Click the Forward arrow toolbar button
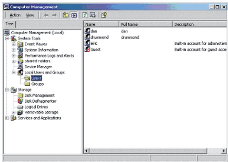This screenshot has height=162, width=228. pos(54,15)
